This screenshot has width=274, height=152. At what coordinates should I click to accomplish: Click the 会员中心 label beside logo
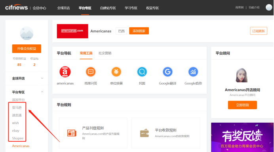(x=39, y=8)
